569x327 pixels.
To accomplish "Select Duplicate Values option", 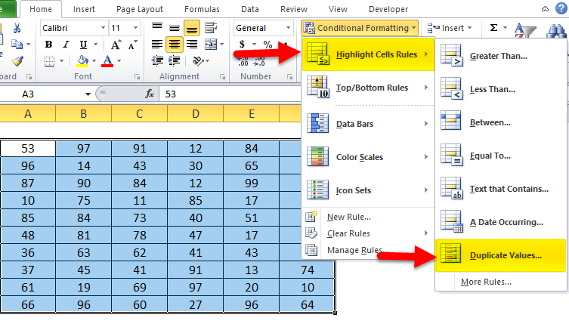I will (501, 255).
